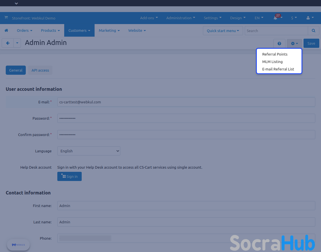Viewport: 321px width, 252px height.
Task: Focus the E-mail input field
Action: (186, 102)
